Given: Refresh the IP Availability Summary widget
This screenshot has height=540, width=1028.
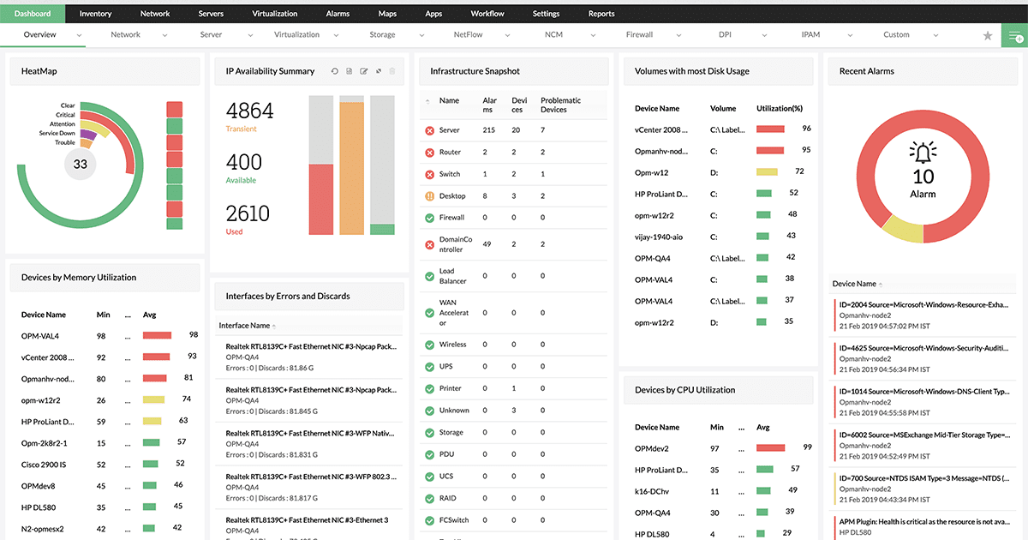Looking at the screenshot, I should [335, 71].
